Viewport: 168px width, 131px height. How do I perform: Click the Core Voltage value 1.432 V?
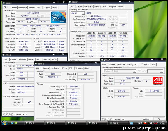[x=44, y=22]
